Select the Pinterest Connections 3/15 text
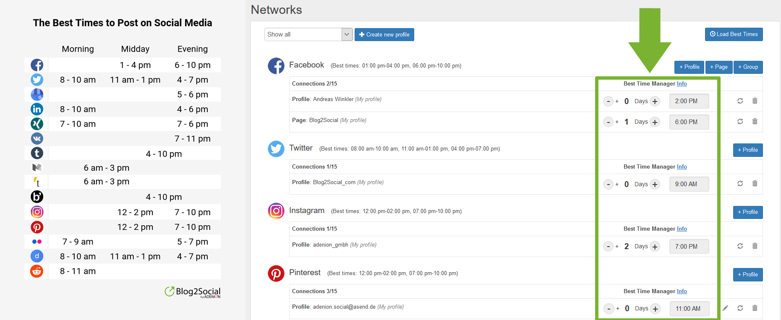Viewport: 781px width, 320px height. (x=314, y=291)
